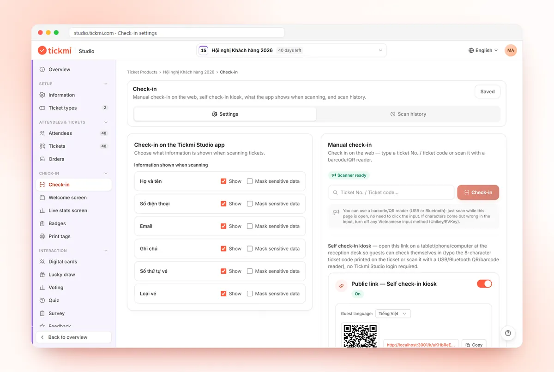
Task: Open the event selector Hội nghị Khách hàng 2026
Action: [291, 50]
